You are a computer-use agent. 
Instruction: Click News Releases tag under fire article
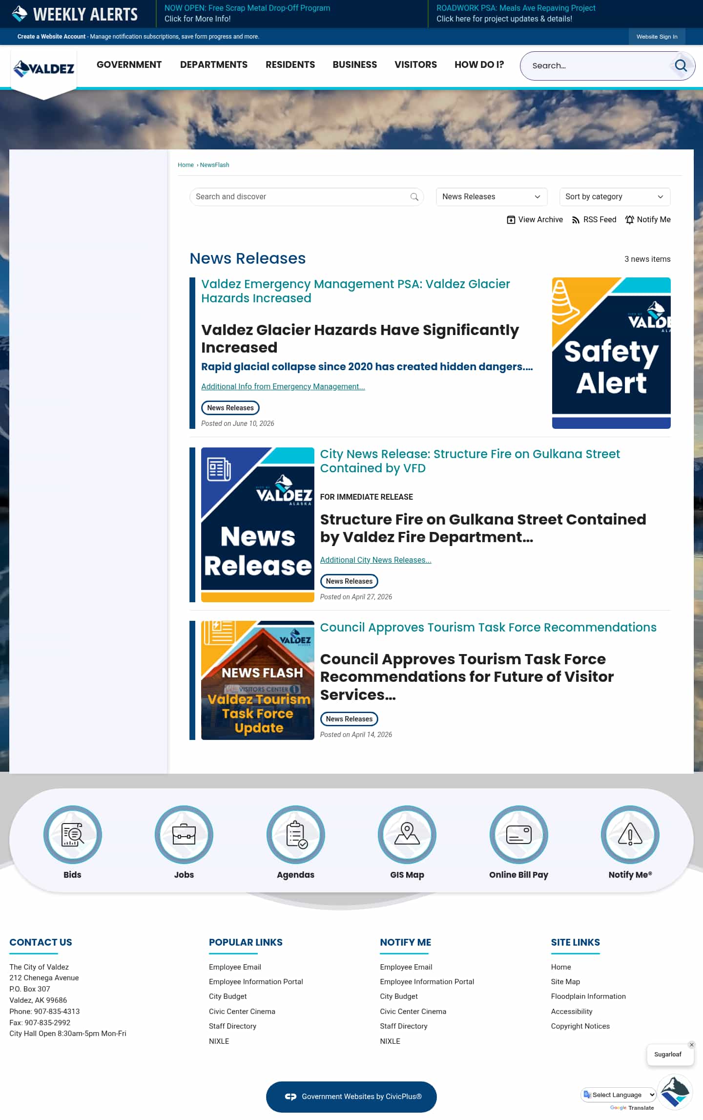349,581
